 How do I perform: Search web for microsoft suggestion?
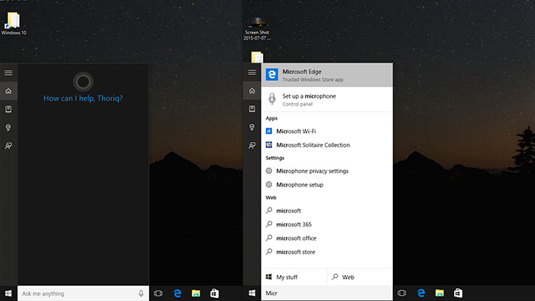tap(327, 211)
